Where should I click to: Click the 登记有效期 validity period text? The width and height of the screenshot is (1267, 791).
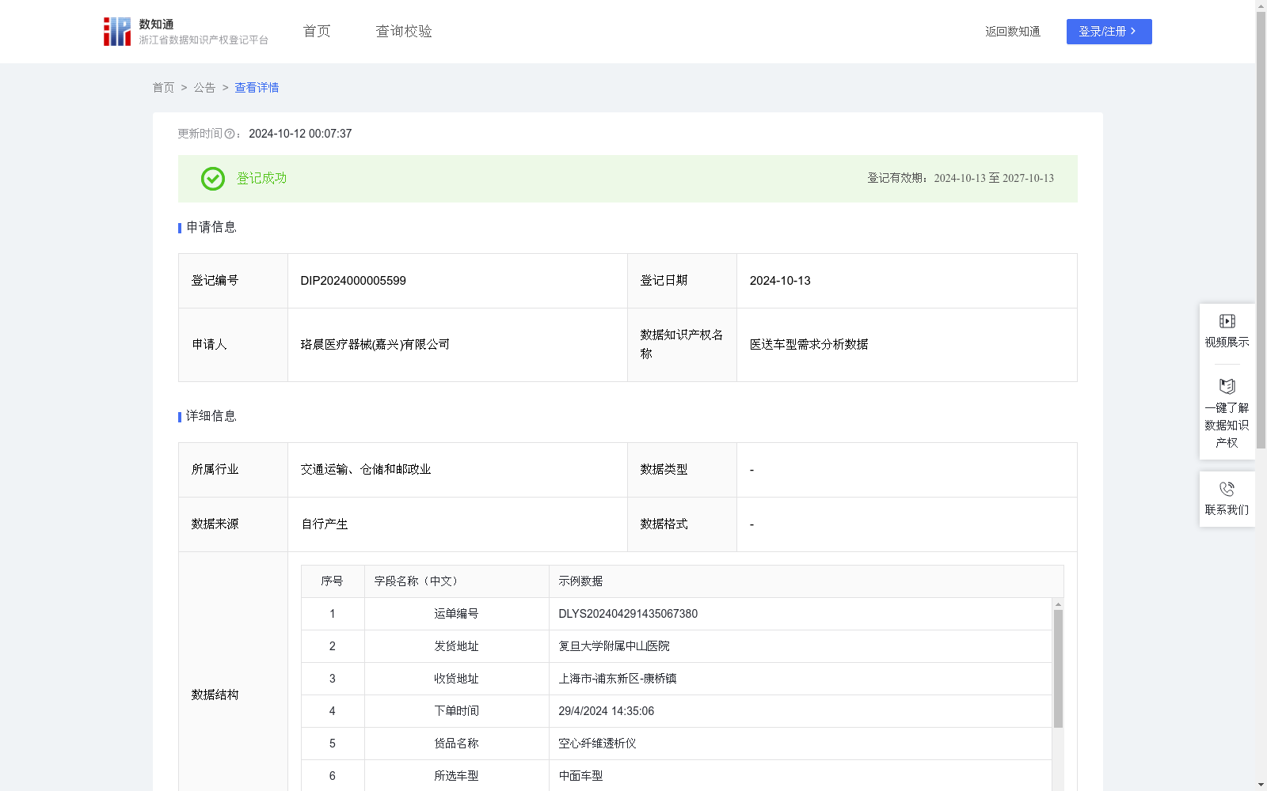pyautogui.click(x=961, y=179)
